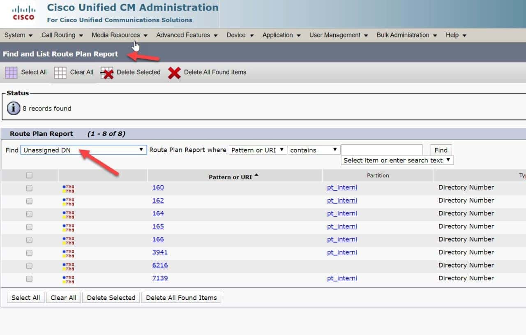Open directory number 3941 link
Viewport: 526px width, 335px height.
pyautogui.click(x=160, y=252)
